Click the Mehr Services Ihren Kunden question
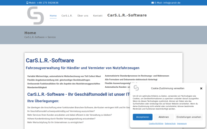The height and width of the screenshot is (129, 207). 69,115
